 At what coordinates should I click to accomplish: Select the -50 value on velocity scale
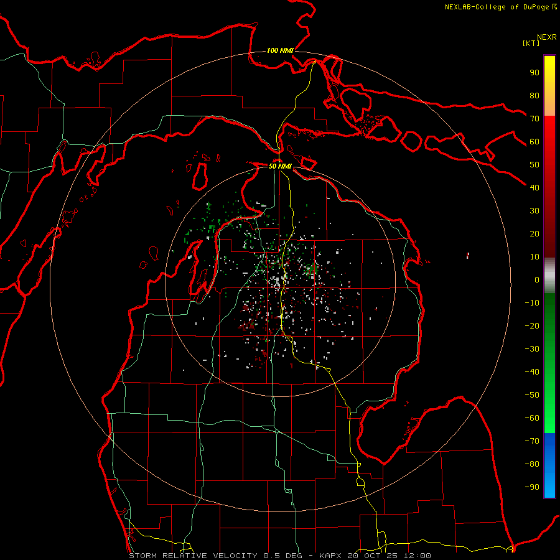pyautogui.click(x=532, y=395)
